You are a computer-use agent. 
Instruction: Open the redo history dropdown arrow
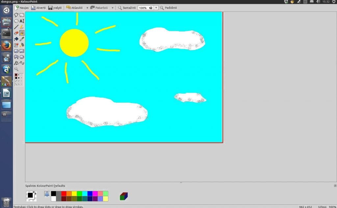[113, 8]
